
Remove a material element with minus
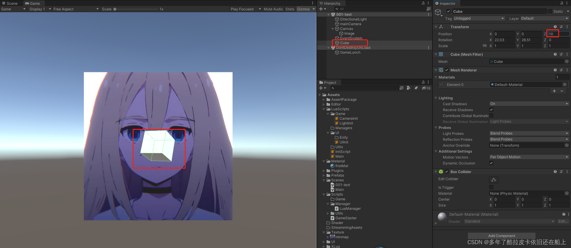[562, 91]
